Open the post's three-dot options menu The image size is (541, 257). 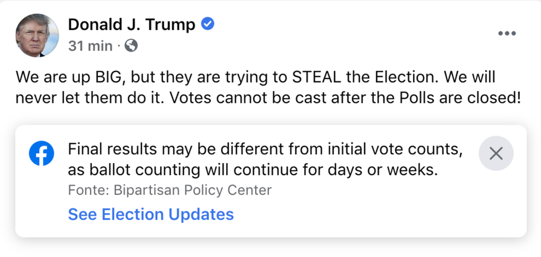pyautogui.click(x=507, y=33)
